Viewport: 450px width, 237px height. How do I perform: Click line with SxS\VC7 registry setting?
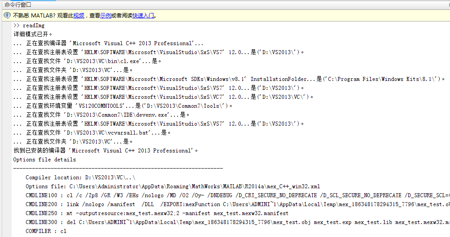pyautogui.click(x=163, y=97)
